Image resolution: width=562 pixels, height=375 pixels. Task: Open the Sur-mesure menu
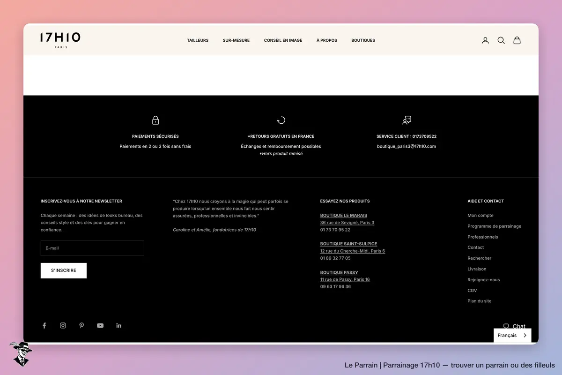click(236, 40)
